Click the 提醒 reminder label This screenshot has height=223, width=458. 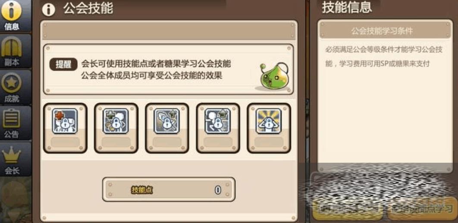pyautogui.click(x=63, y=65)
